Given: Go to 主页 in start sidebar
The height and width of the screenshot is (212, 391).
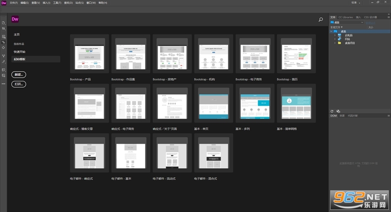Looking at the screenshot, I should (17, 34).
